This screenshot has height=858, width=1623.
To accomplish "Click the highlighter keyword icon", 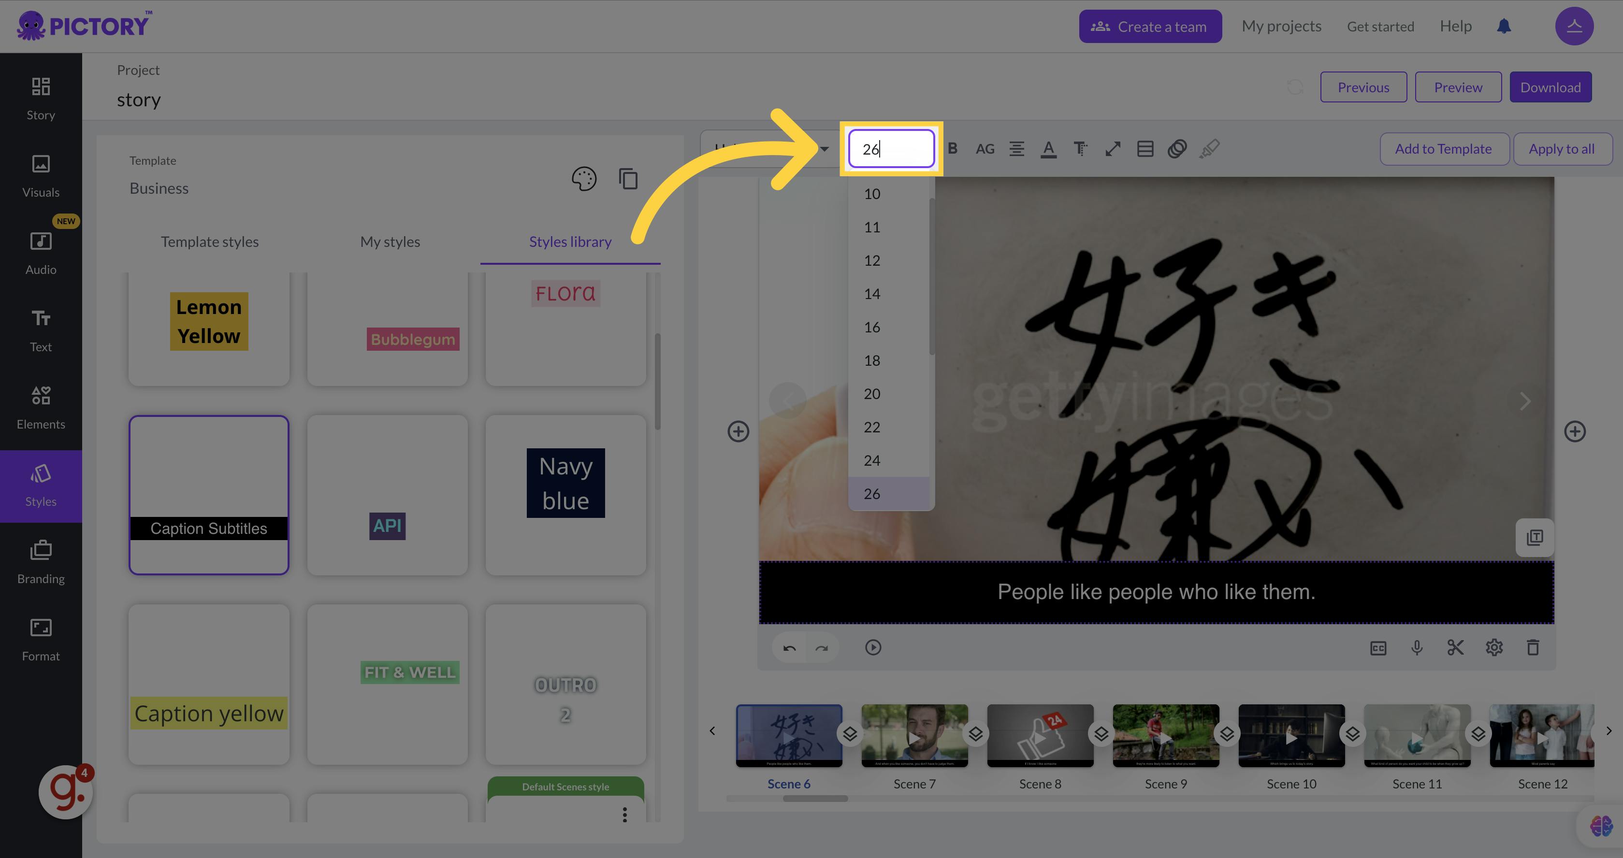I will [1209, 149].
